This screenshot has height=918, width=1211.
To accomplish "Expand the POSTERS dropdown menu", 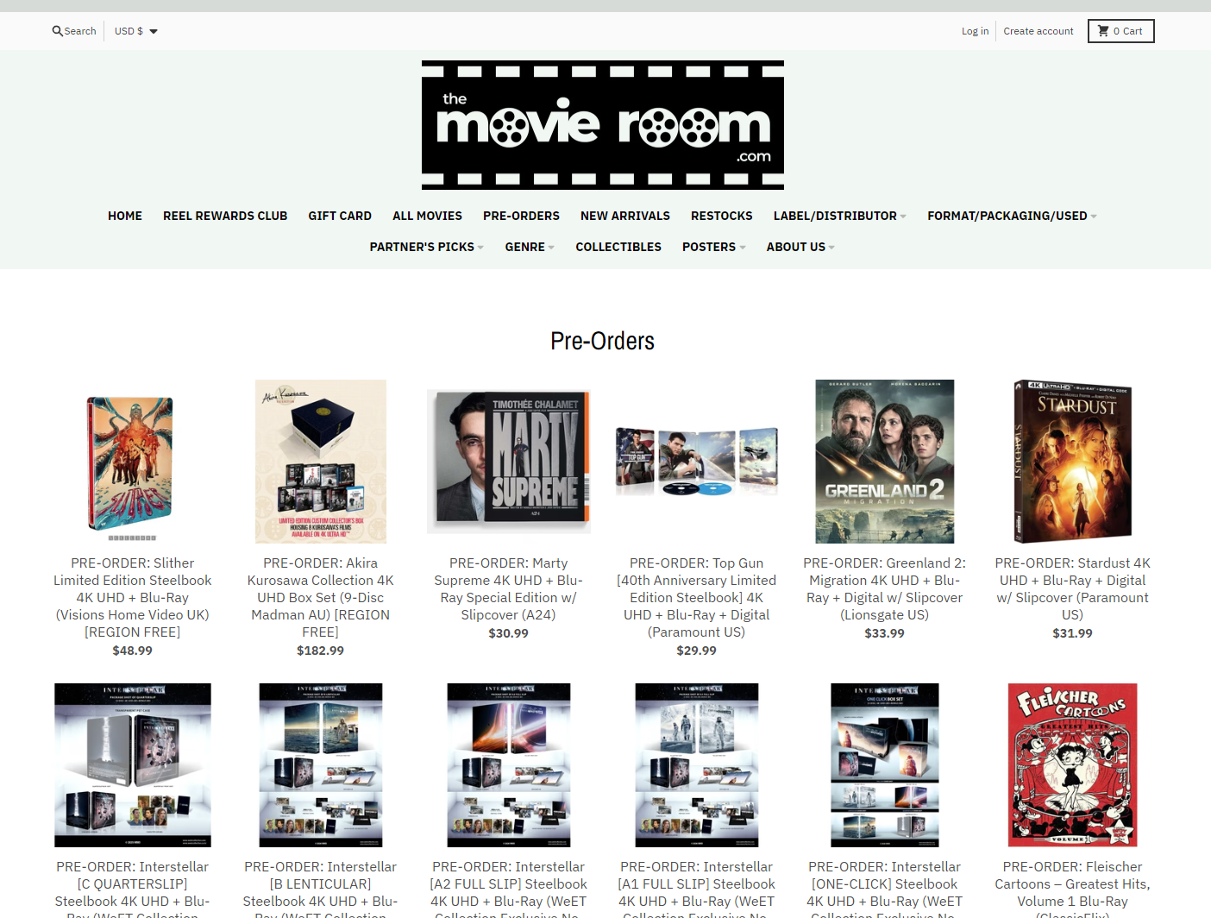I will (714, 247).
